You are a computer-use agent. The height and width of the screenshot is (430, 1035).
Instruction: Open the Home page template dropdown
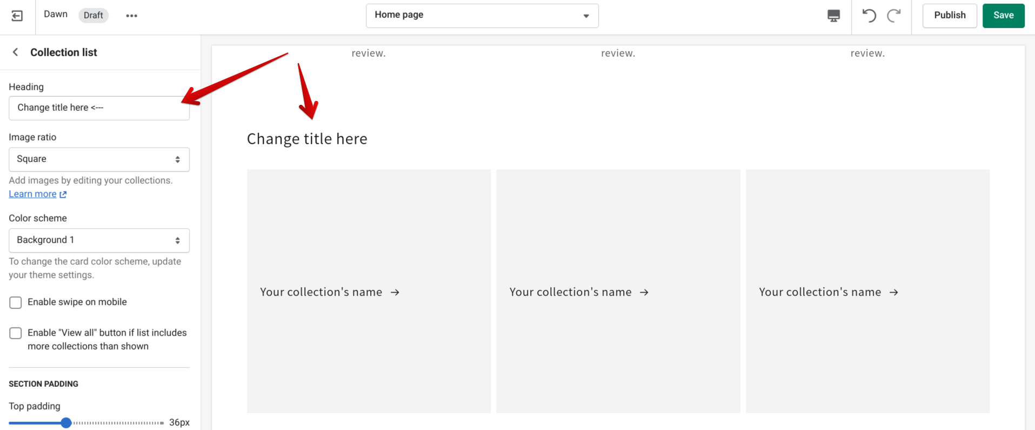tap(482, 16)
